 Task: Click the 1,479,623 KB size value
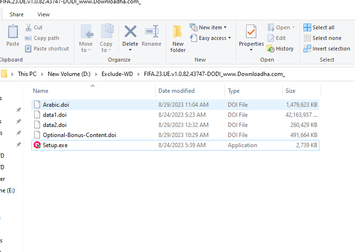pyautogui.click(x=302, y=105)
